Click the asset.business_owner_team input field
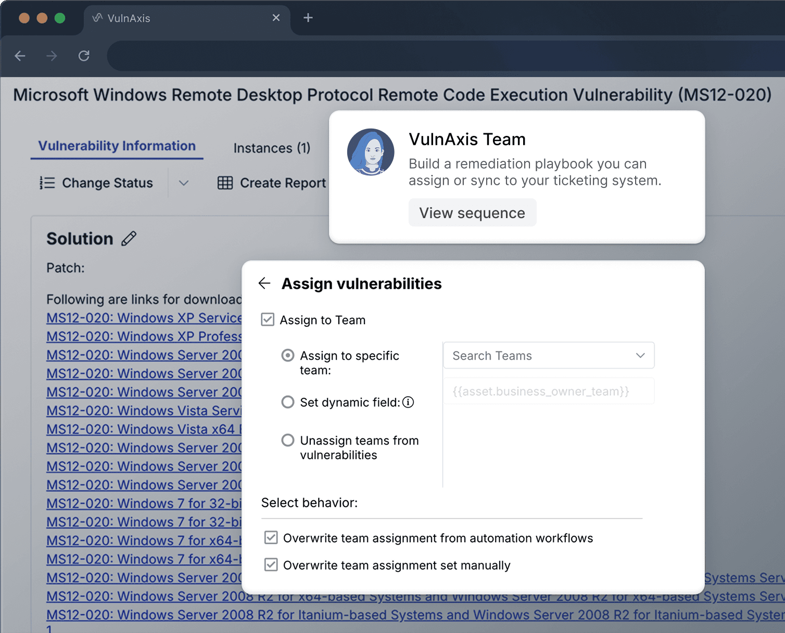Image resolution: width=785 pixels, height=633 pixels. click(x=549, y=391)
